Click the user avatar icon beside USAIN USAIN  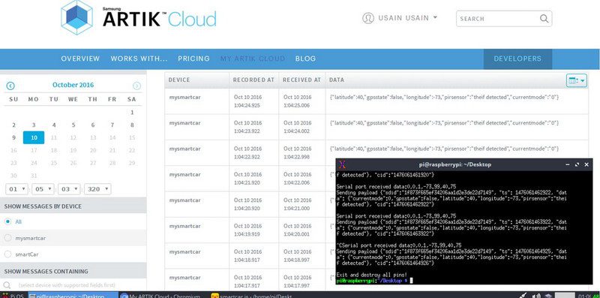pyautogui.click(x=367, y=18)
